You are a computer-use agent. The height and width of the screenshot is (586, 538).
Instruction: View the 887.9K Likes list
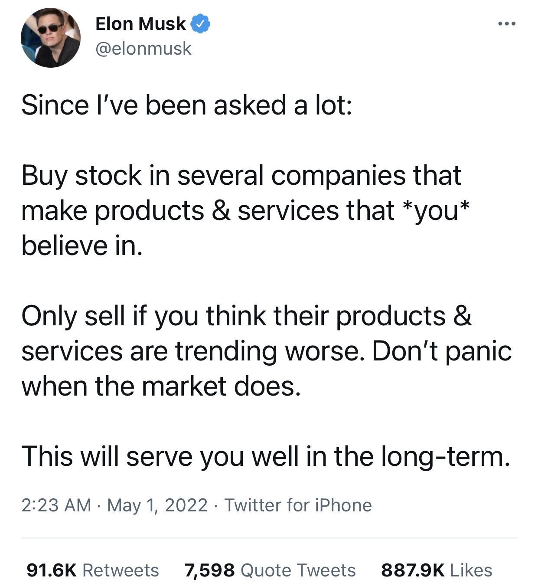(437, 570)
